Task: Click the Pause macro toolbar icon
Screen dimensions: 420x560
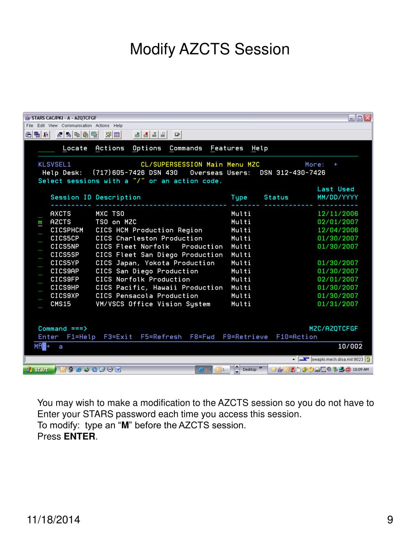Action: (x=163, y=135)
